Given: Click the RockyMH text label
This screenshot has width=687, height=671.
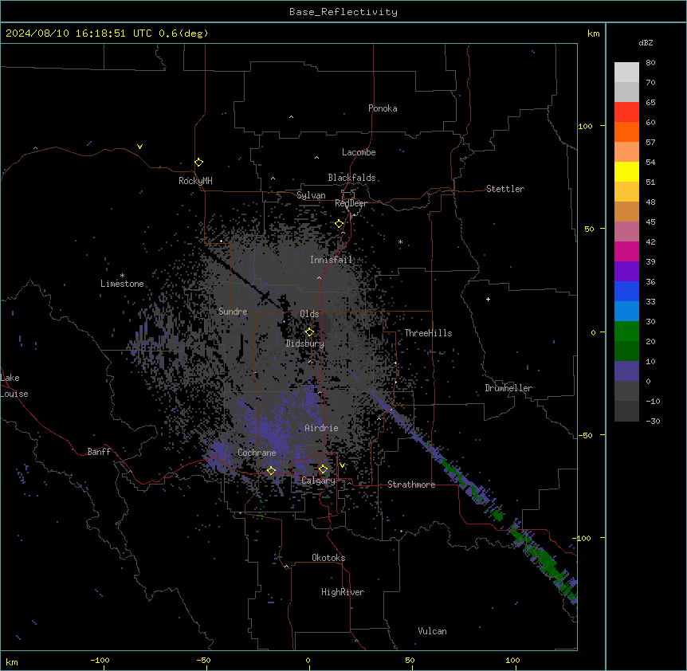Looking at the screenshot, I should tap(195, 181).
